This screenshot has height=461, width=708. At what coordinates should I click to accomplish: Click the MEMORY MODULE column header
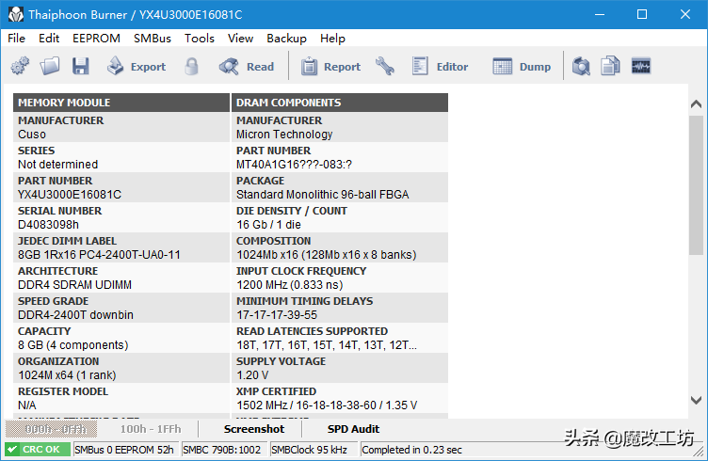coord(121,103)
